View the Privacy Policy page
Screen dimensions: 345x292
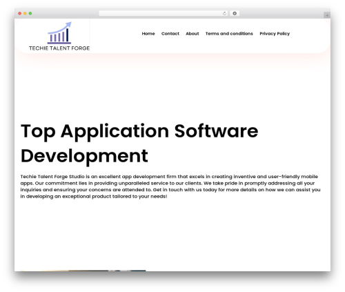click(275, 34)
